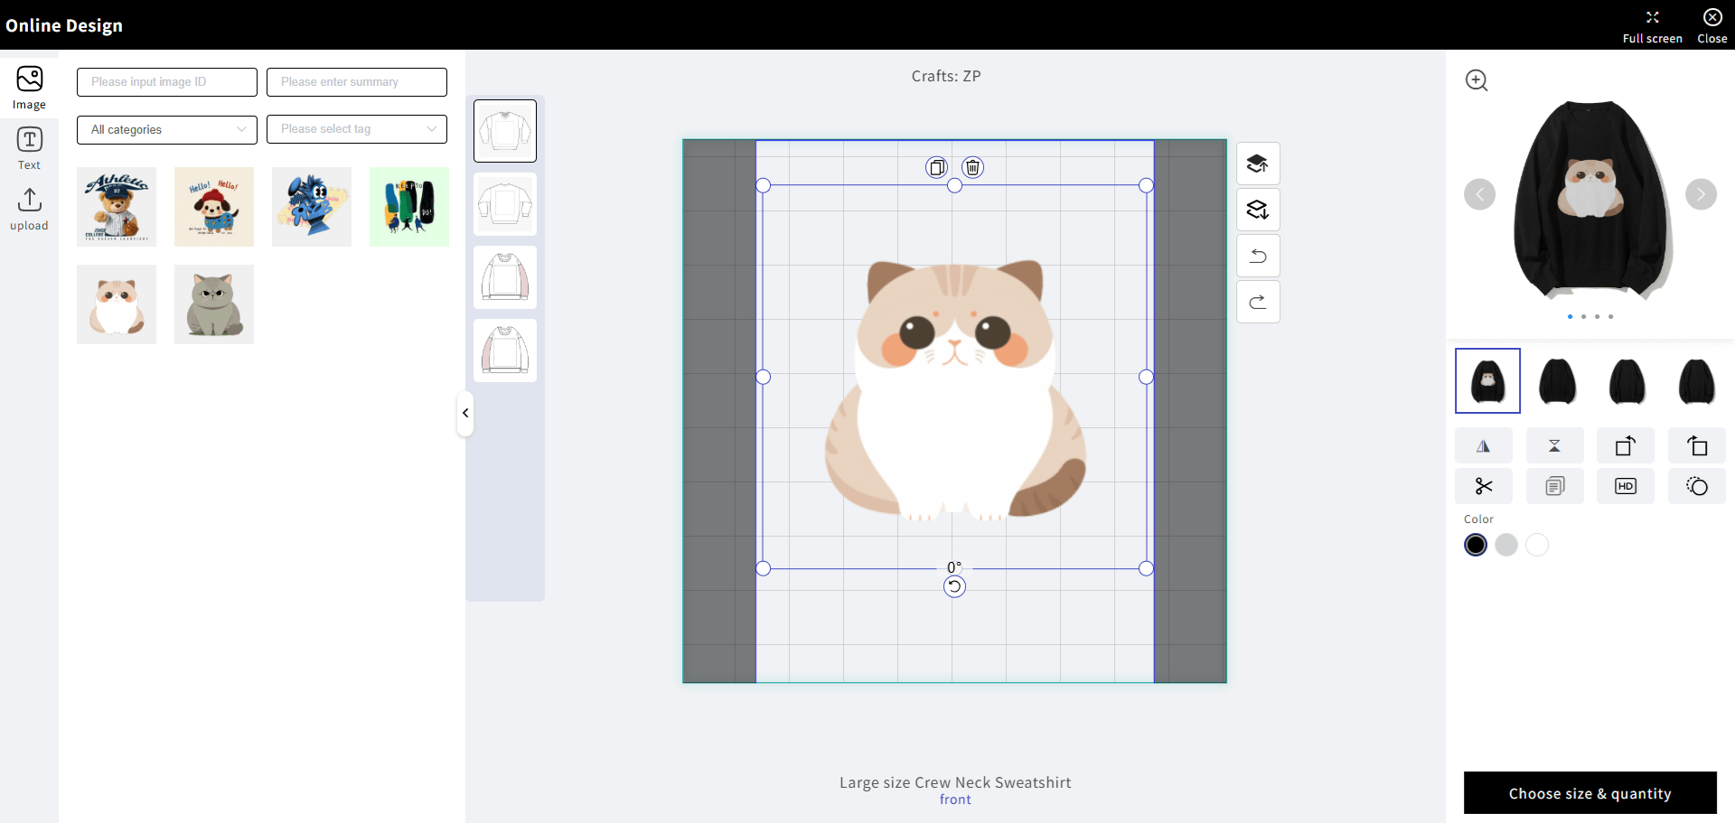Select the gray cat image thumbnail
1735x823 pixels.
click(214, 304)
